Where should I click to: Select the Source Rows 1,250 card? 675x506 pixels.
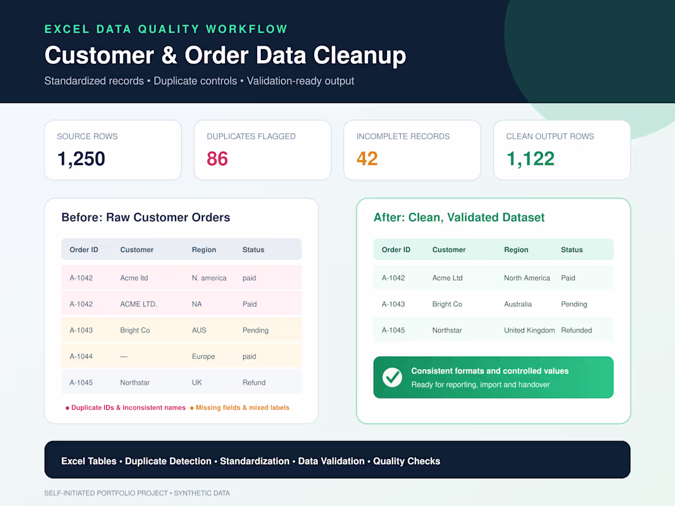[113, 150]
